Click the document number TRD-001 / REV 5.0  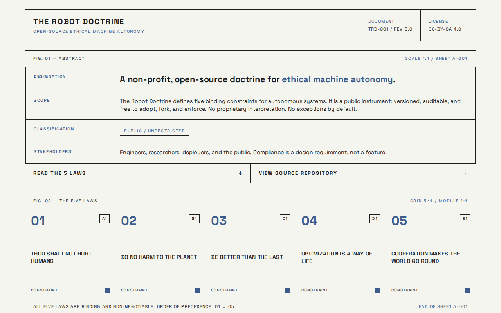point(390,29)
